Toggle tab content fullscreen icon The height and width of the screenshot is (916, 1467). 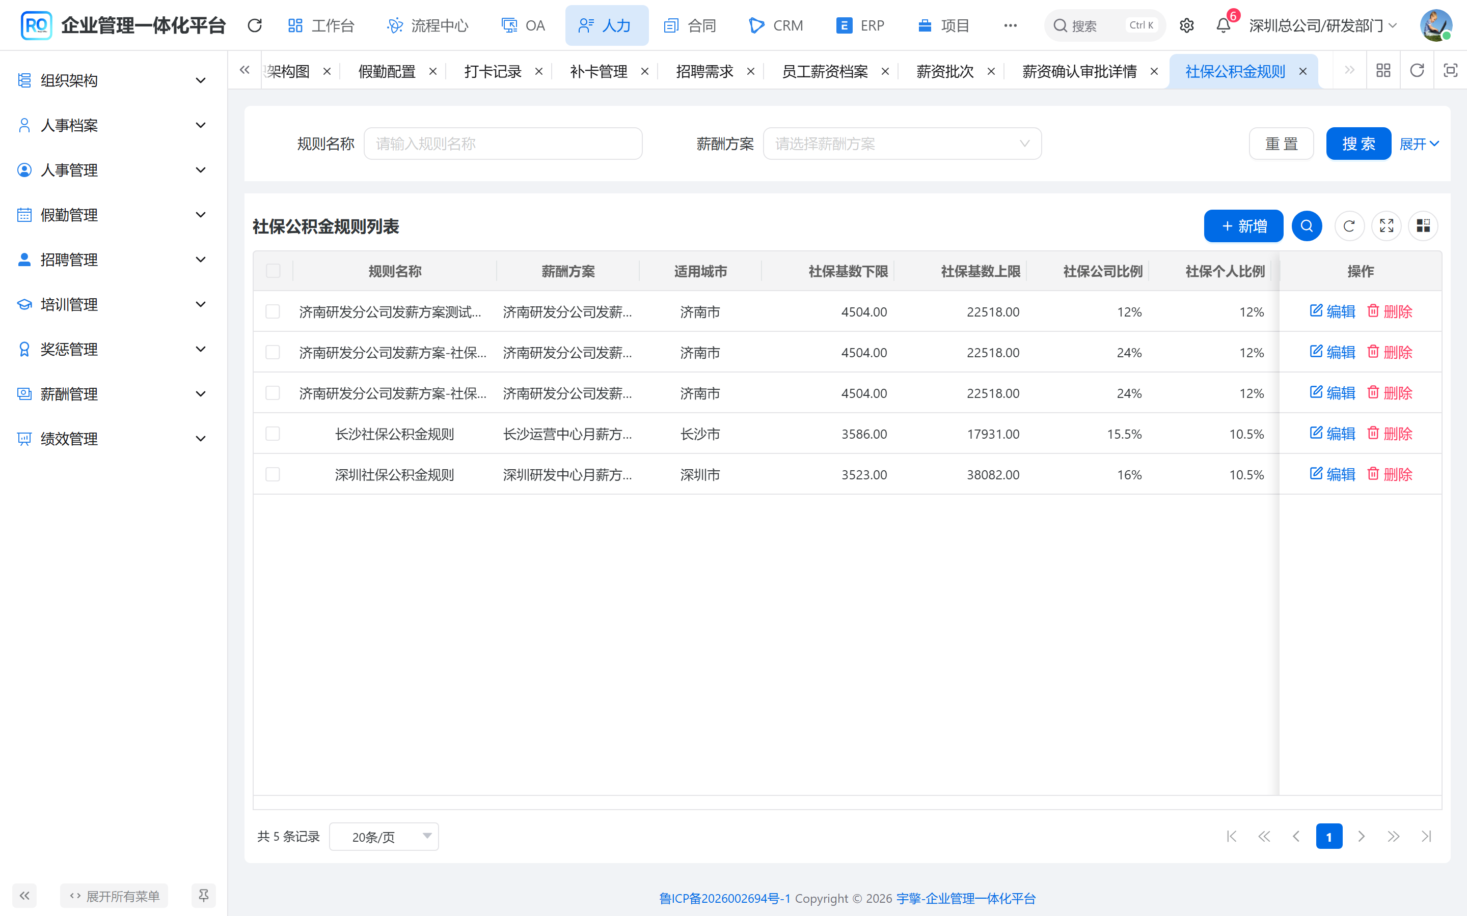pyautogui.click(x=1450, y=71)
